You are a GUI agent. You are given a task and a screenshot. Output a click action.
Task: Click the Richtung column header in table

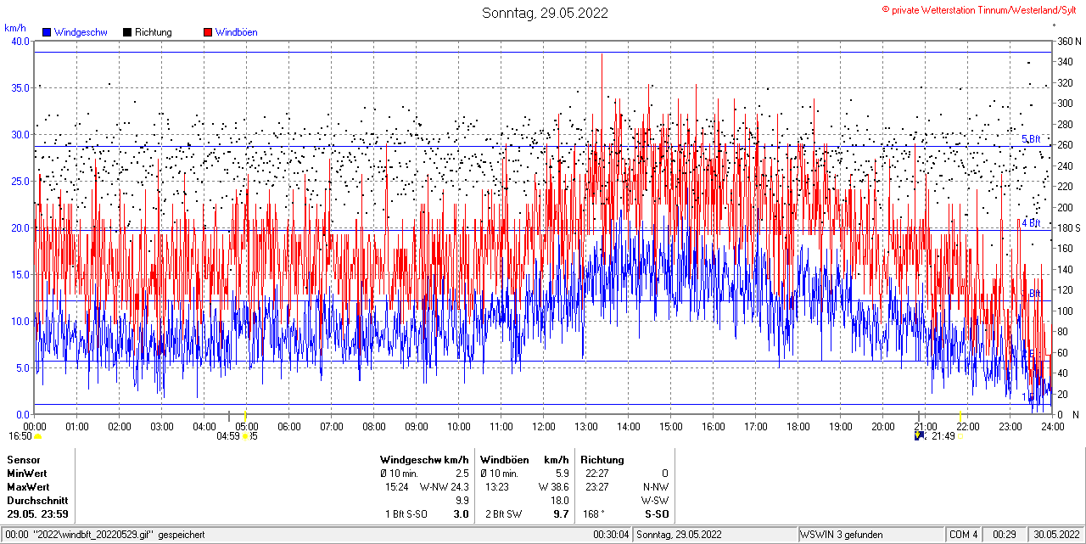[602, 460]
